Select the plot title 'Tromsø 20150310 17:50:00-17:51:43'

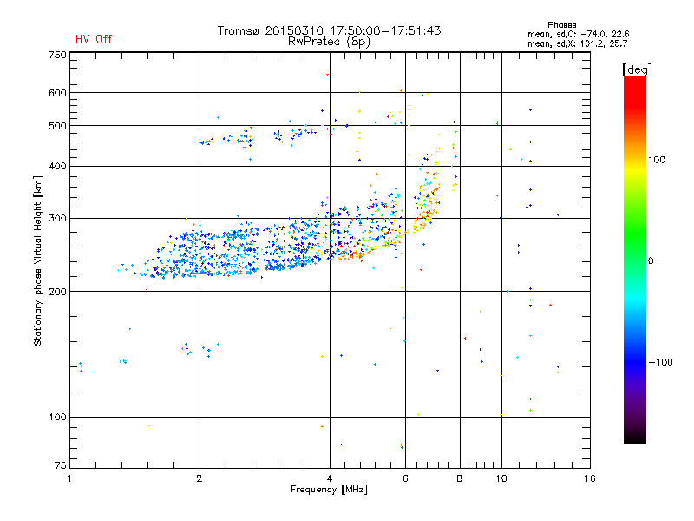click(329, 30)
